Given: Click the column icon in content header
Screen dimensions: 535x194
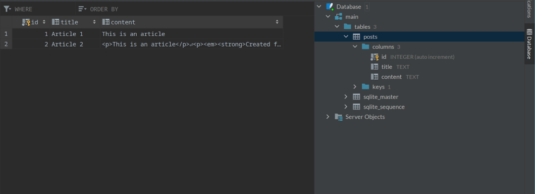Looking at the screenshot, I should tap(106, 22).
